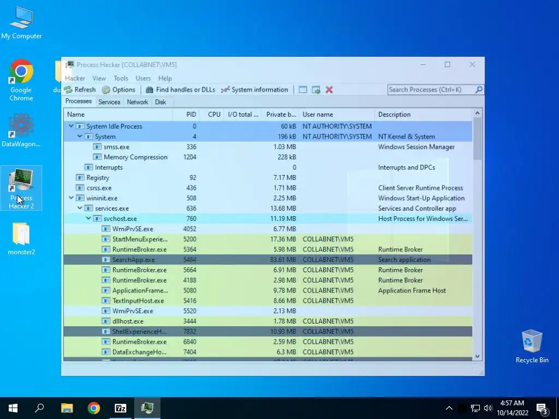Select the DataExchangeHost process row

click(267, 352)
